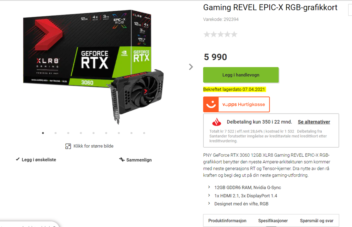Open Se alternativer payment link
Screen dimensions: 352x227
coord(314,122)
